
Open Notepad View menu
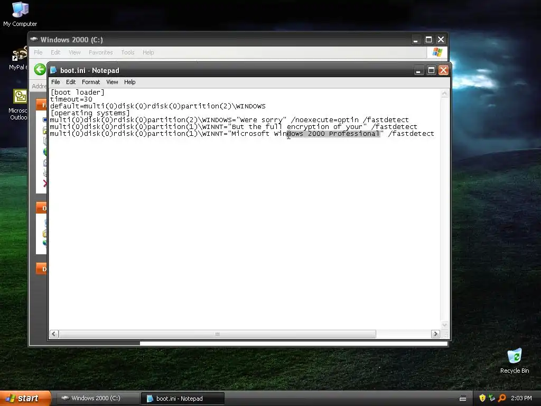point(112,82)
